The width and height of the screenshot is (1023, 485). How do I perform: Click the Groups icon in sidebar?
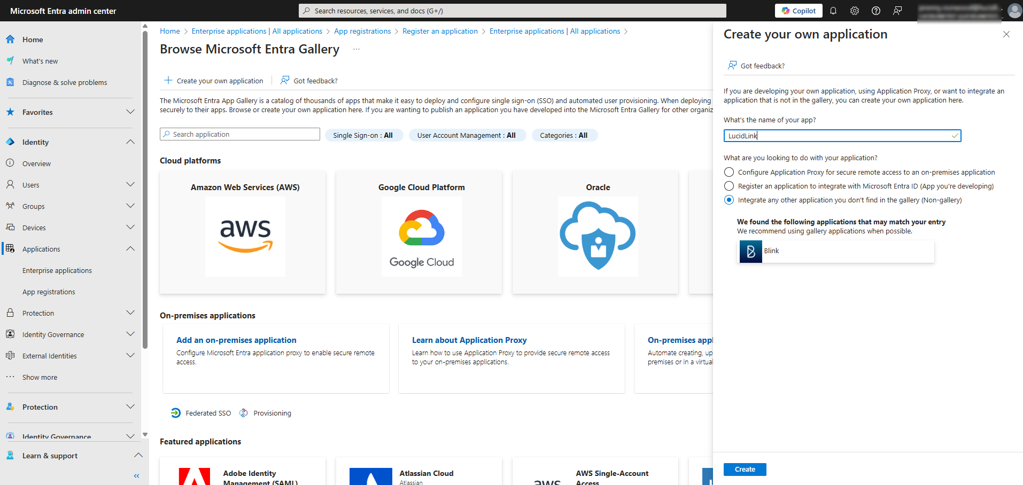click(x=10, y=206)
